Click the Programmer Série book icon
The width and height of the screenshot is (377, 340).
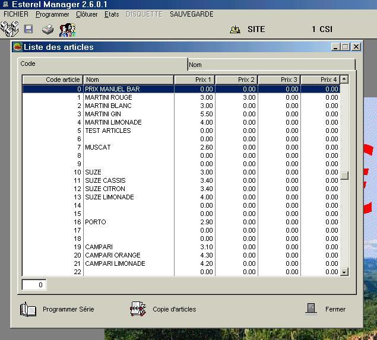coord(28,309)
